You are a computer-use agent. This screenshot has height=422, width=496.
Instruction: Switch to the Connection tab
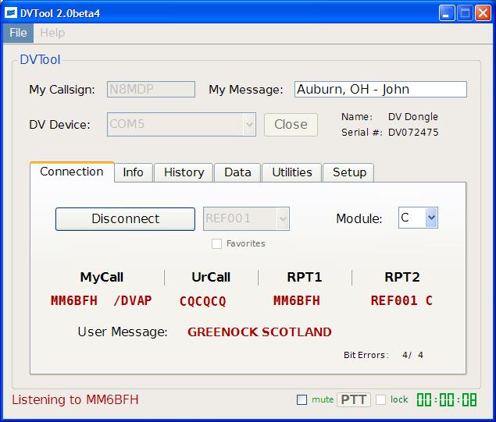tap(72, 172)
